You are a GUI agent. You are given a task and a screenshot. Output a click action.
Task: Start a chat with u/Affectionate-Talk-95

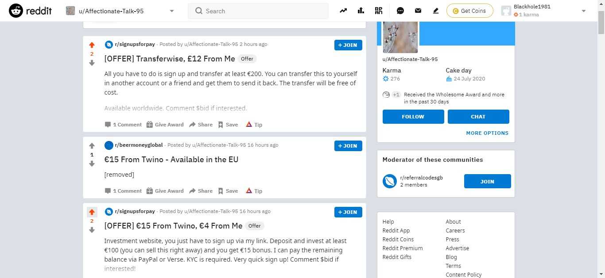pos(478,117)
